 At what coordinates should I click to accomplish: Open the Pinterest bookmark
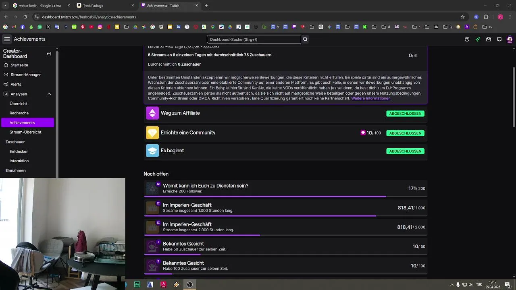tap(83, 27)
